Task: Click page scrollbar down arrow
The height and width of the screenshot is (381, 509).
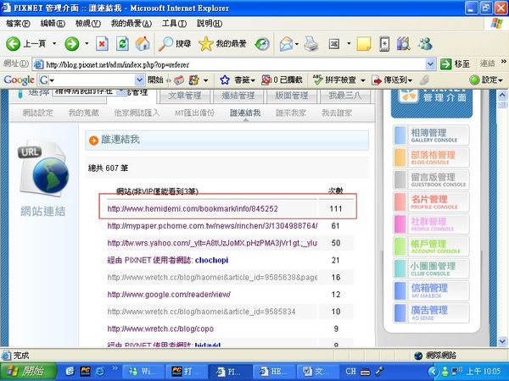Action: coord(502,341)
